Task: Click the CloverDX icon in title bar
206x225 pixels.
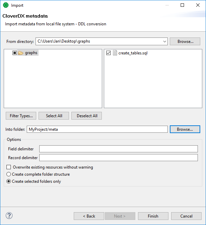Action: 5,5
